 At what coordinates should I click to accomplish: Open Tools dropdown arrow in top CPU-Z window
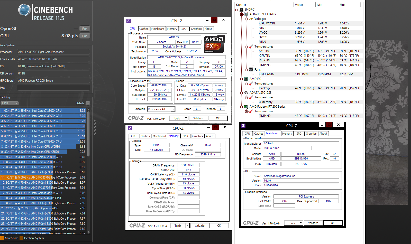[x=186, y=118]
